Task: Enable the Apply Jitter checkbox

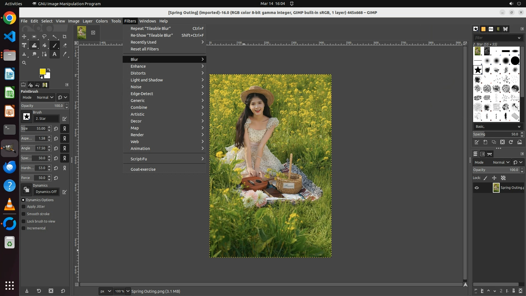Action: (x=24, y=207)
